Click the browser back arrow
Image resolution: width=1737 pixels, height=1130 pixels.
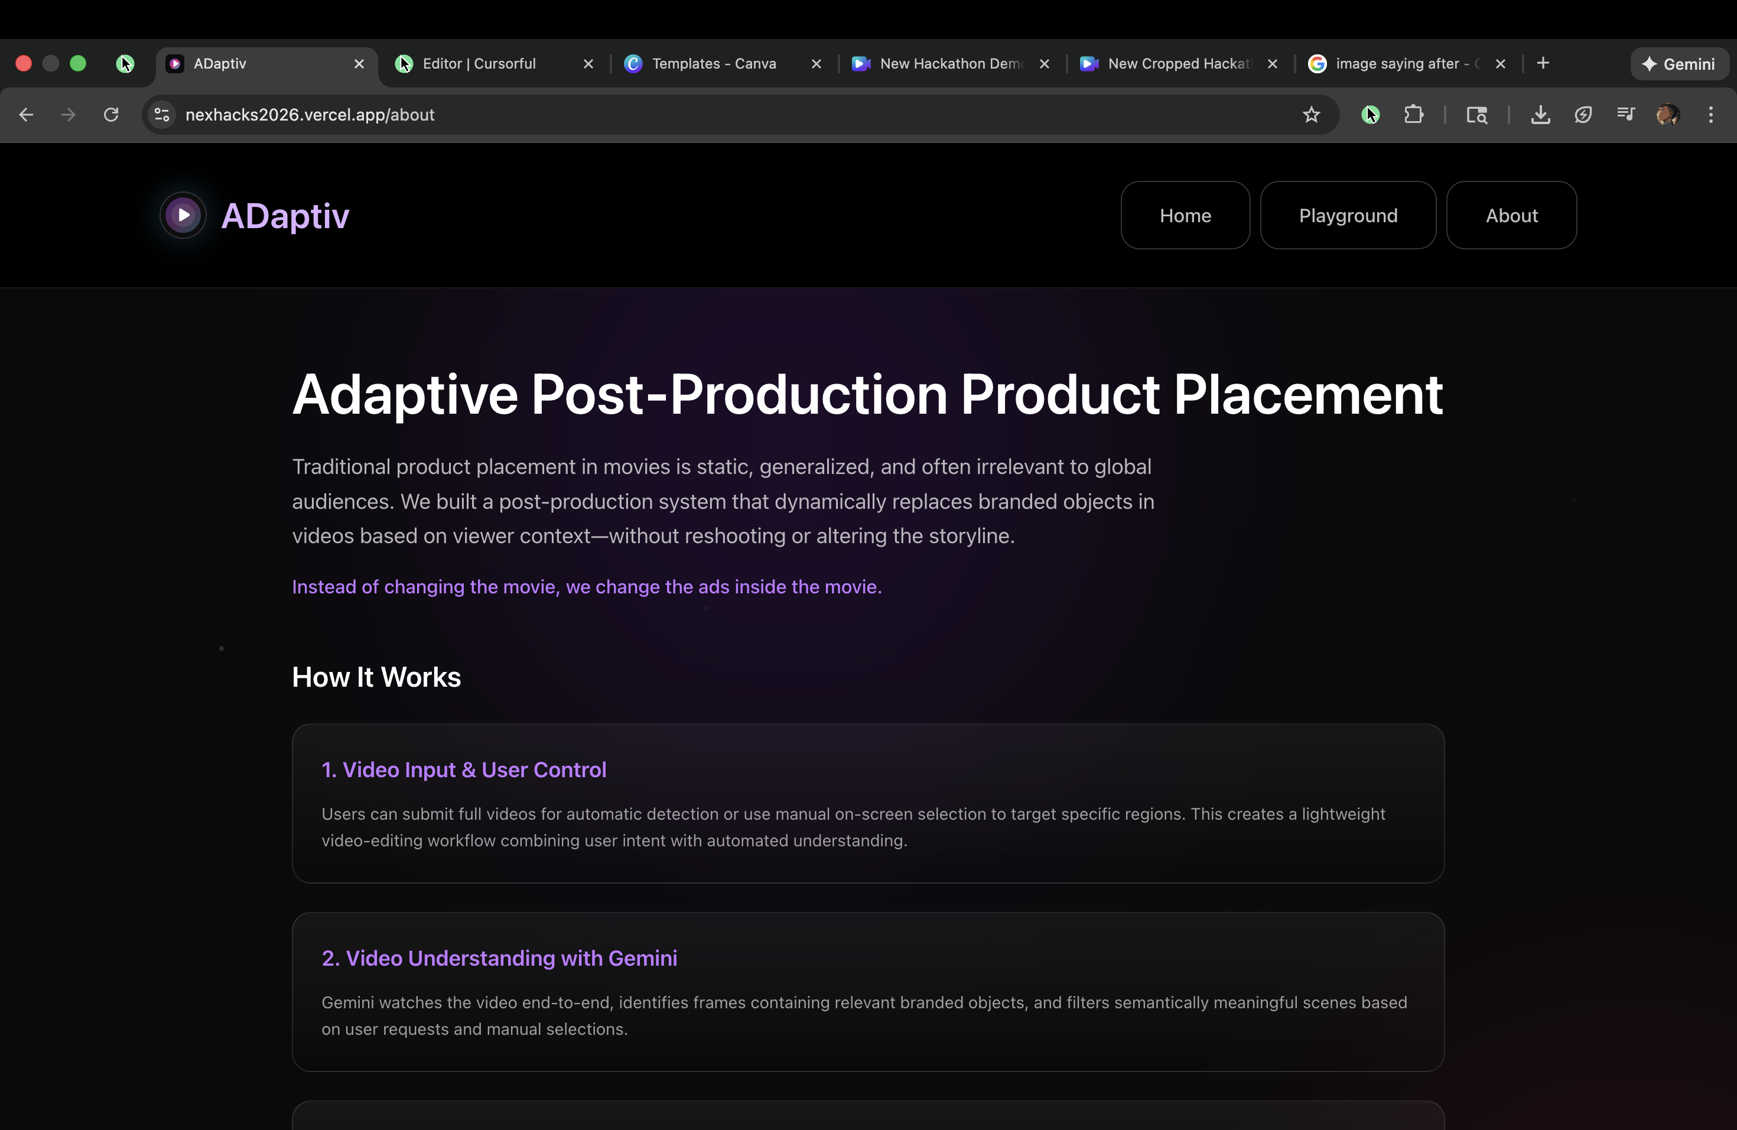click(26, 115)
